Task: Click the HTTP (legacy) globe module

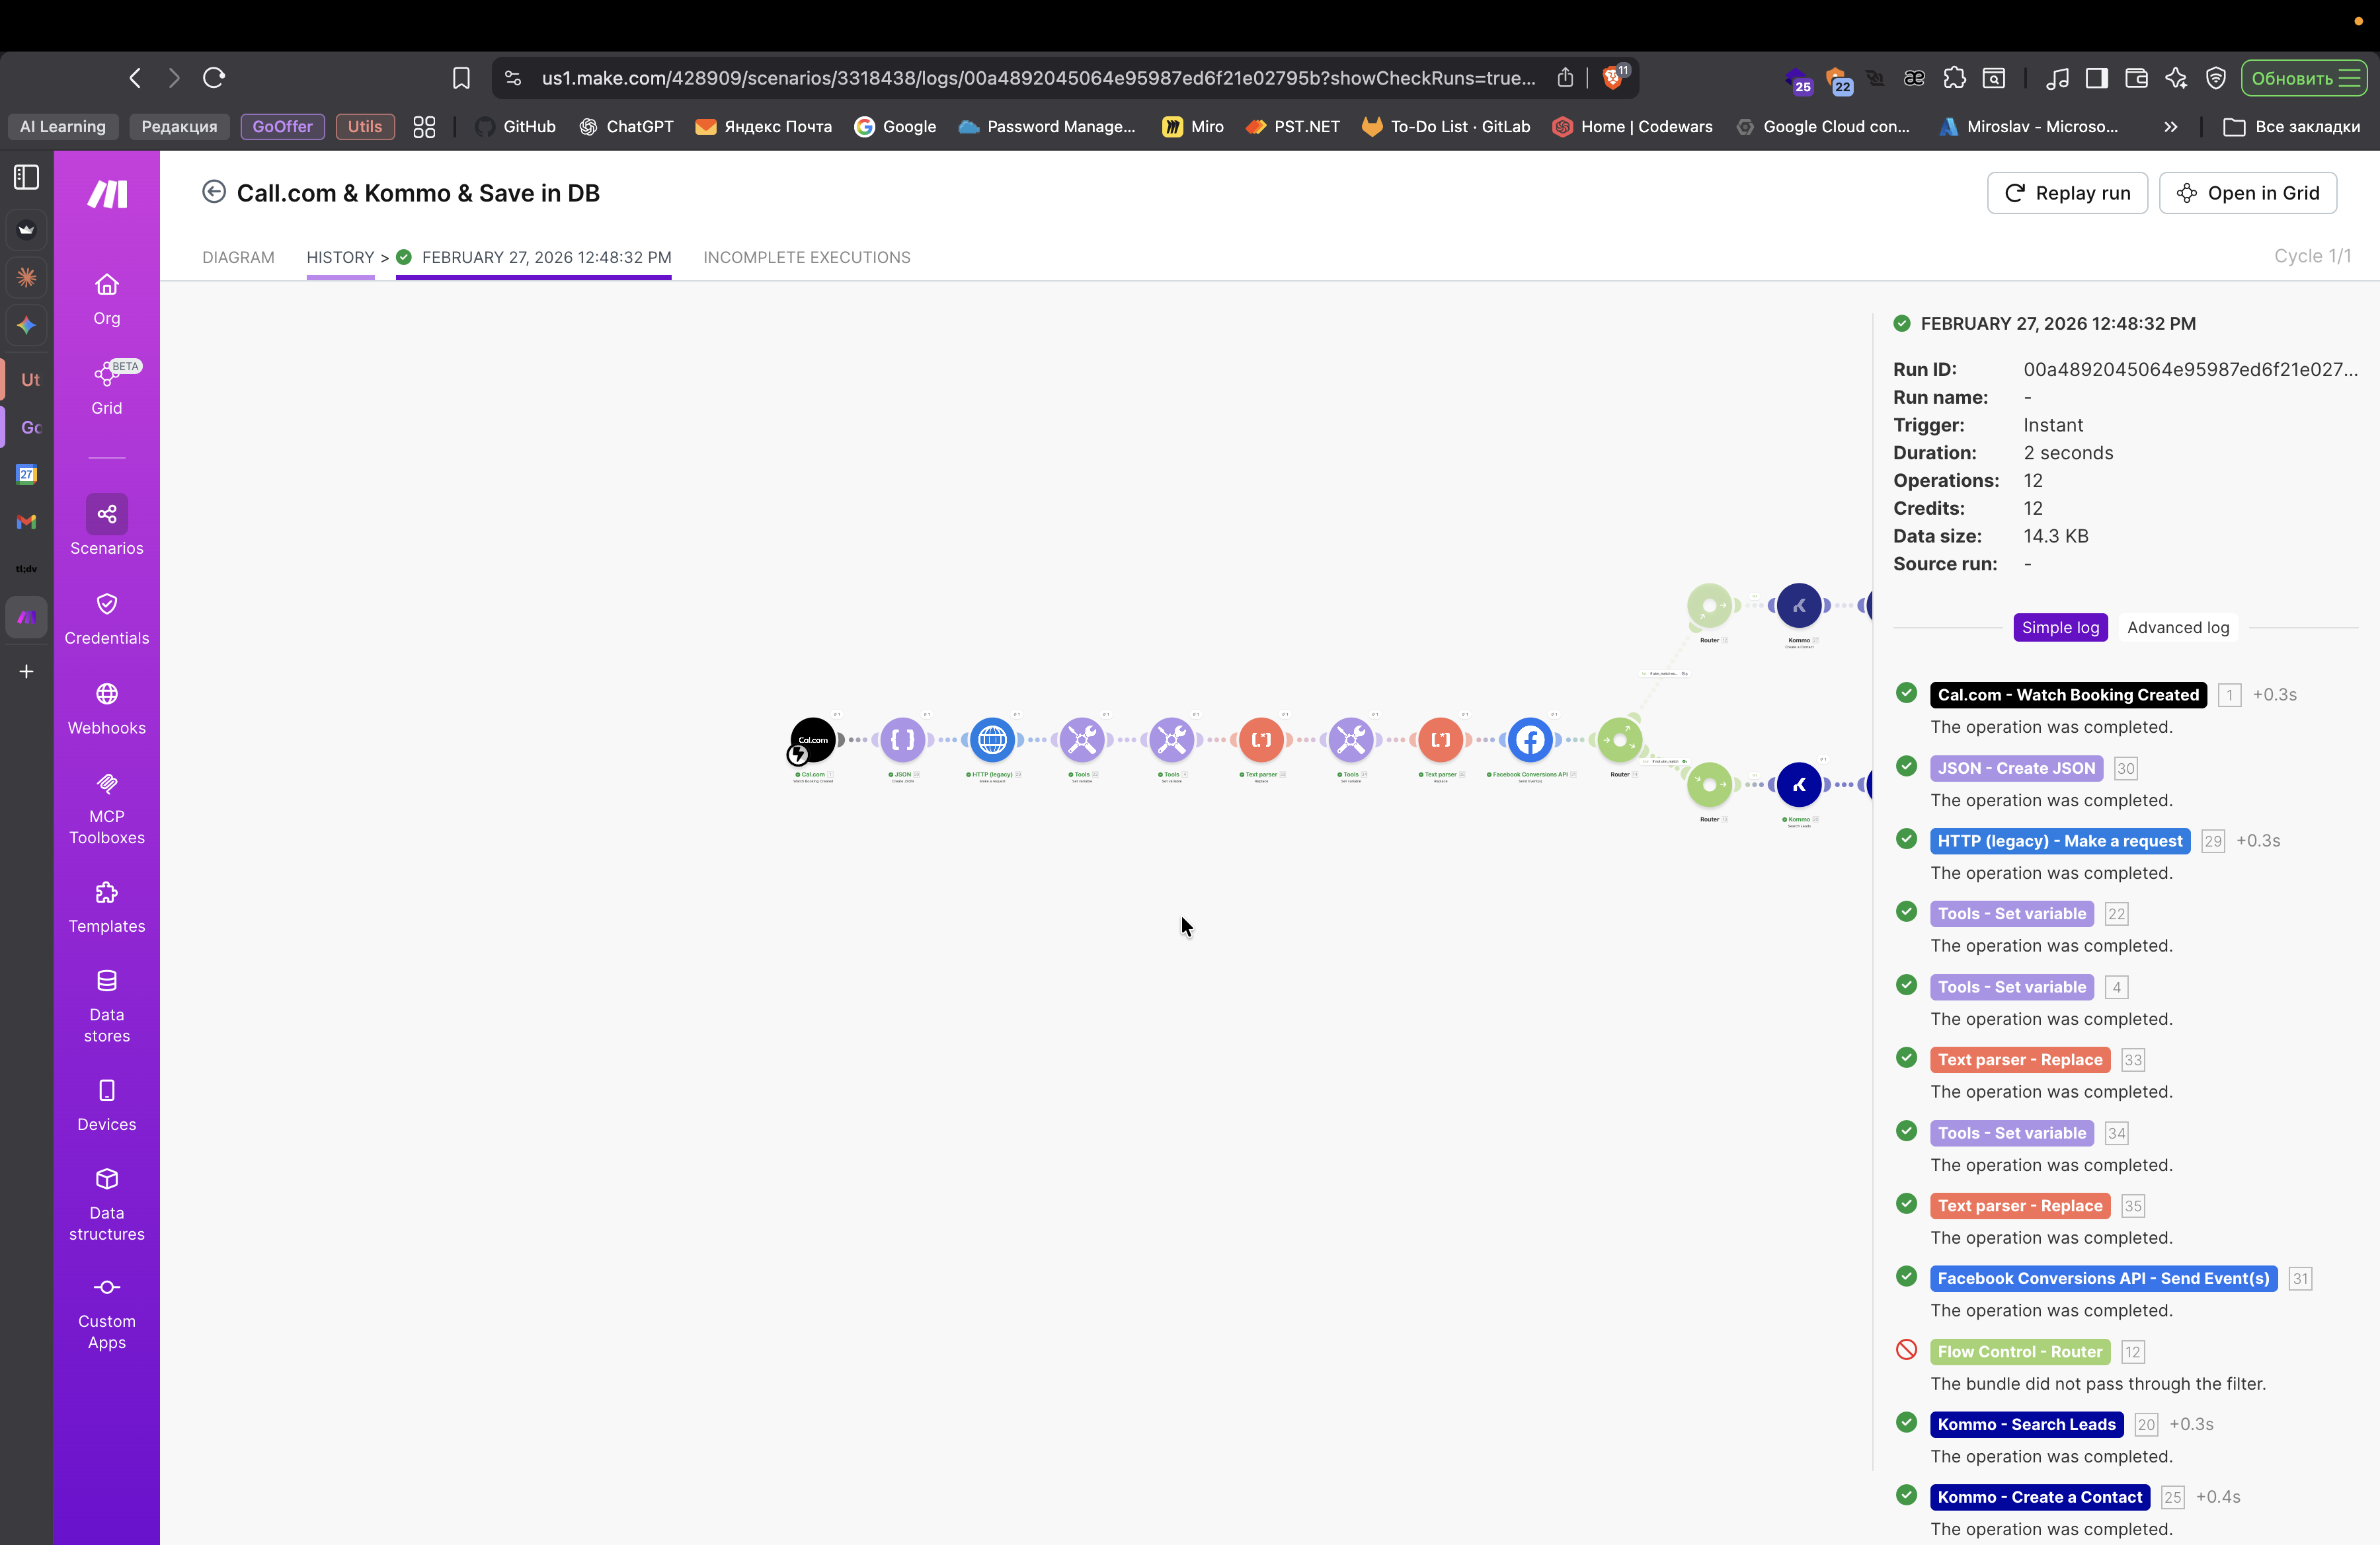Action: coord(992,739)
